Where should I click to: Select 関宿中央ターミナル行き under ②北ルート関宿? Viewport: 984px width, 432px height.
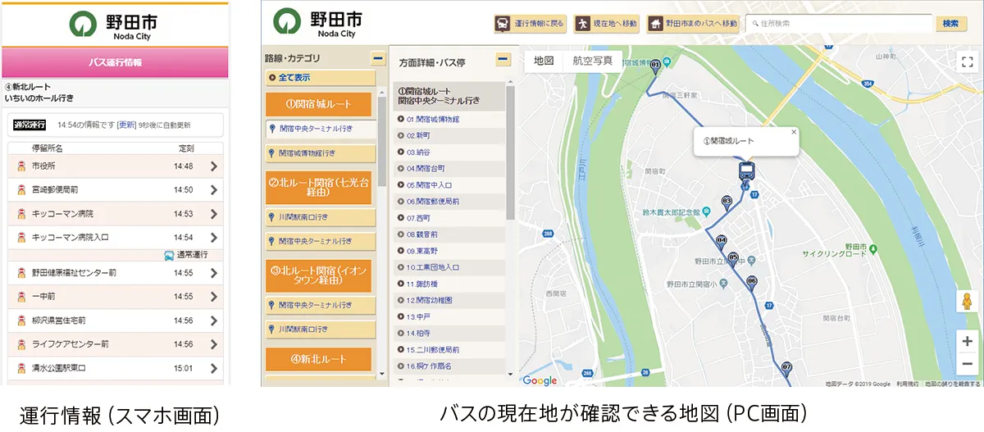[x=321, y=241]
